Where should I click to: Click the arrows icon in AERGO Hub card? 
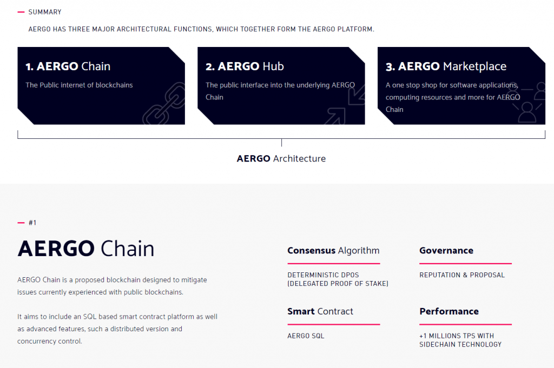click(345, 105)
